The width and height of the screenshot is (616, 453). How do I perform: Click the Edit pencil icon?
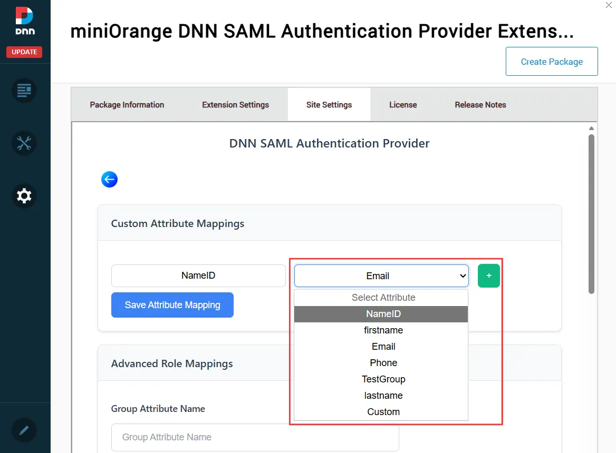point(24,430)
